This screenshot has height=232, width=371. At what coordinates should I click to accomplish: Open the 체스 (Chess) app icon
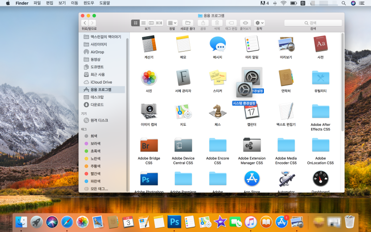[x=217, y=111]
